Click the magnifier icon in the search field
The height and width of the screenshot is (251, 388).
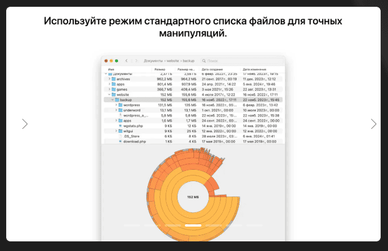point(204,61)
